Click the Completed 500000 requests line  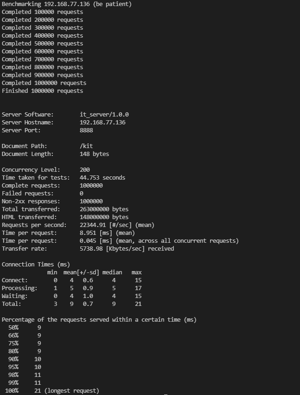[x=42, y=43]
